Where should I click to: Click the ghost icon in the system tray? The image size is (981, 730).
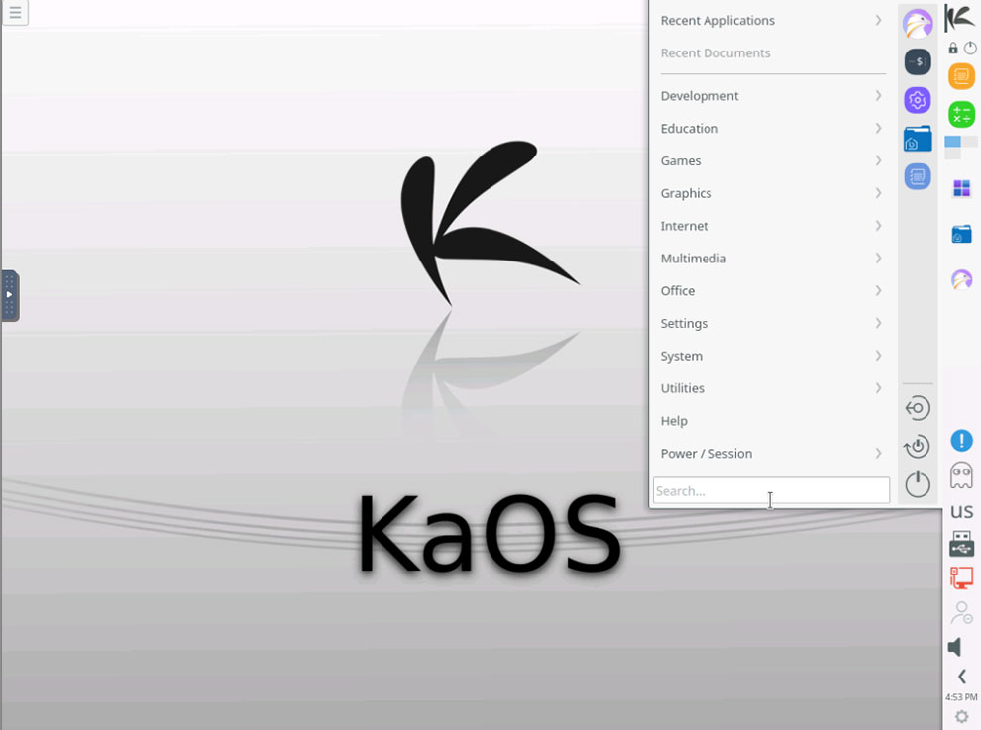[x=961, y=475]
